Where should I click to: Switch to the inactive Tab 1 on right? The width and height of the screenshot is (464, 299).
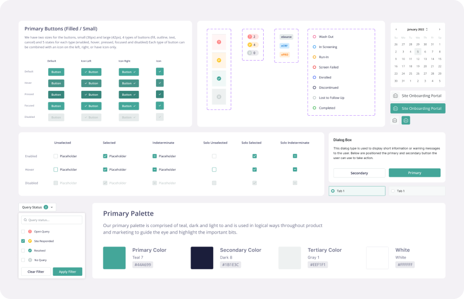pyautogui.click(x=417, y=191)
